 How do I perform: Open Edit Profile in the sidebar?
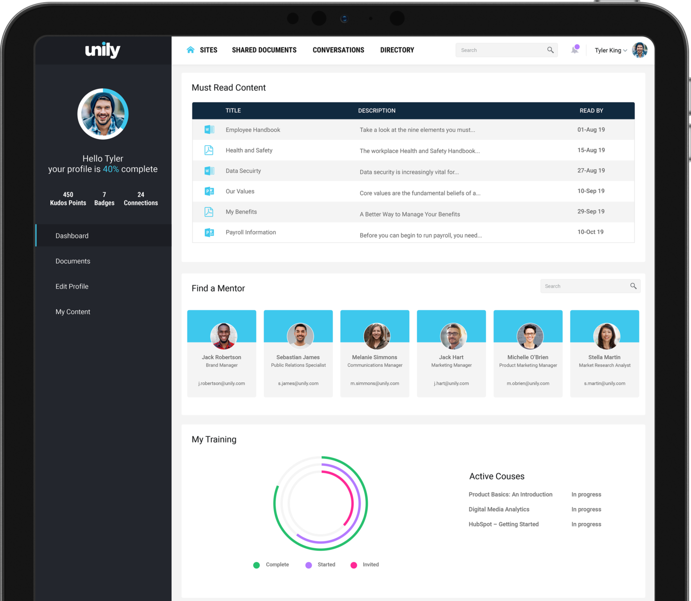[72, 286]
